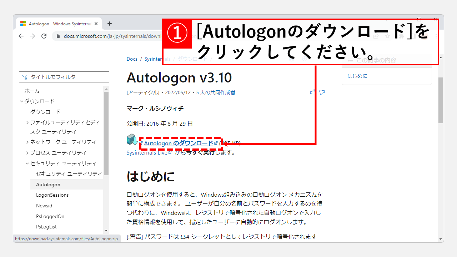Screen dimensions: 457x257
Task: Click the sidebar scrollbar down arrow
Action: coord(106,231)
